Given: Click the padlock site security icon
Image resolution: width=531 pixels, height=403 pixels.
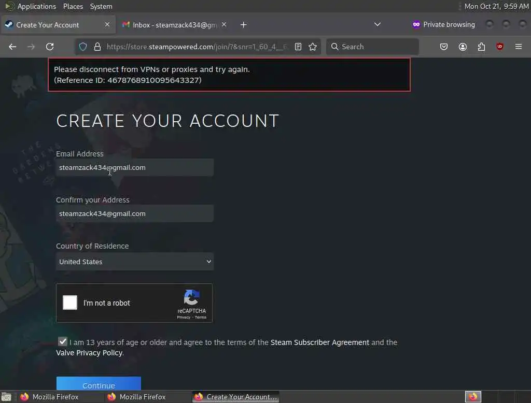Looking at the screenshot, I should point(97,47).
